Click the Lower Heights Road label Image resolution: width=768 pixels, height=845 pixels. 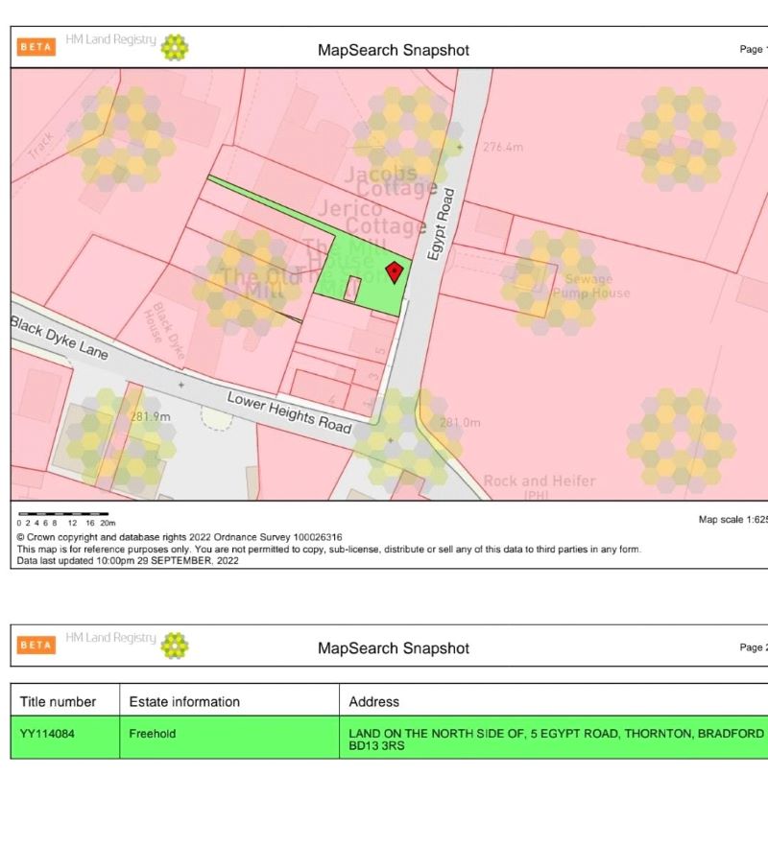(289, 411)
